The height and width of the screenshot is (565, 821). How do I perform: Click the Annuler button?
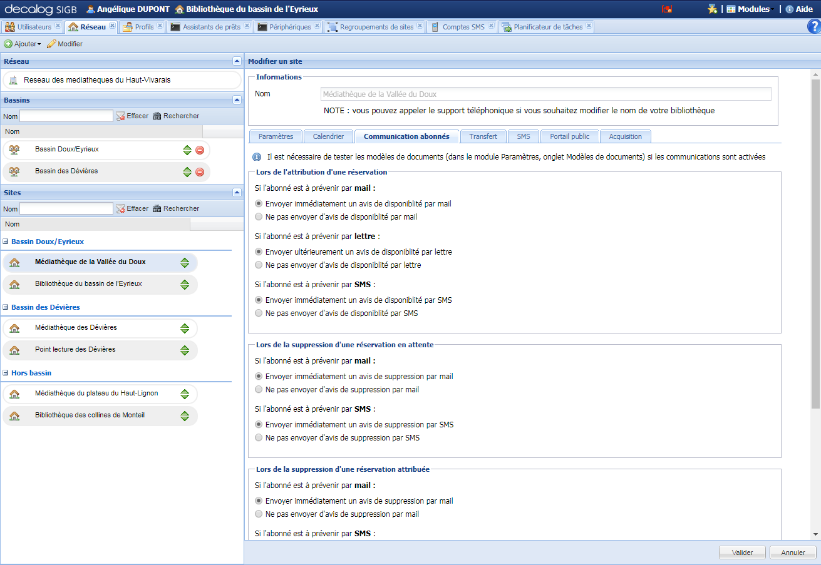793,552
